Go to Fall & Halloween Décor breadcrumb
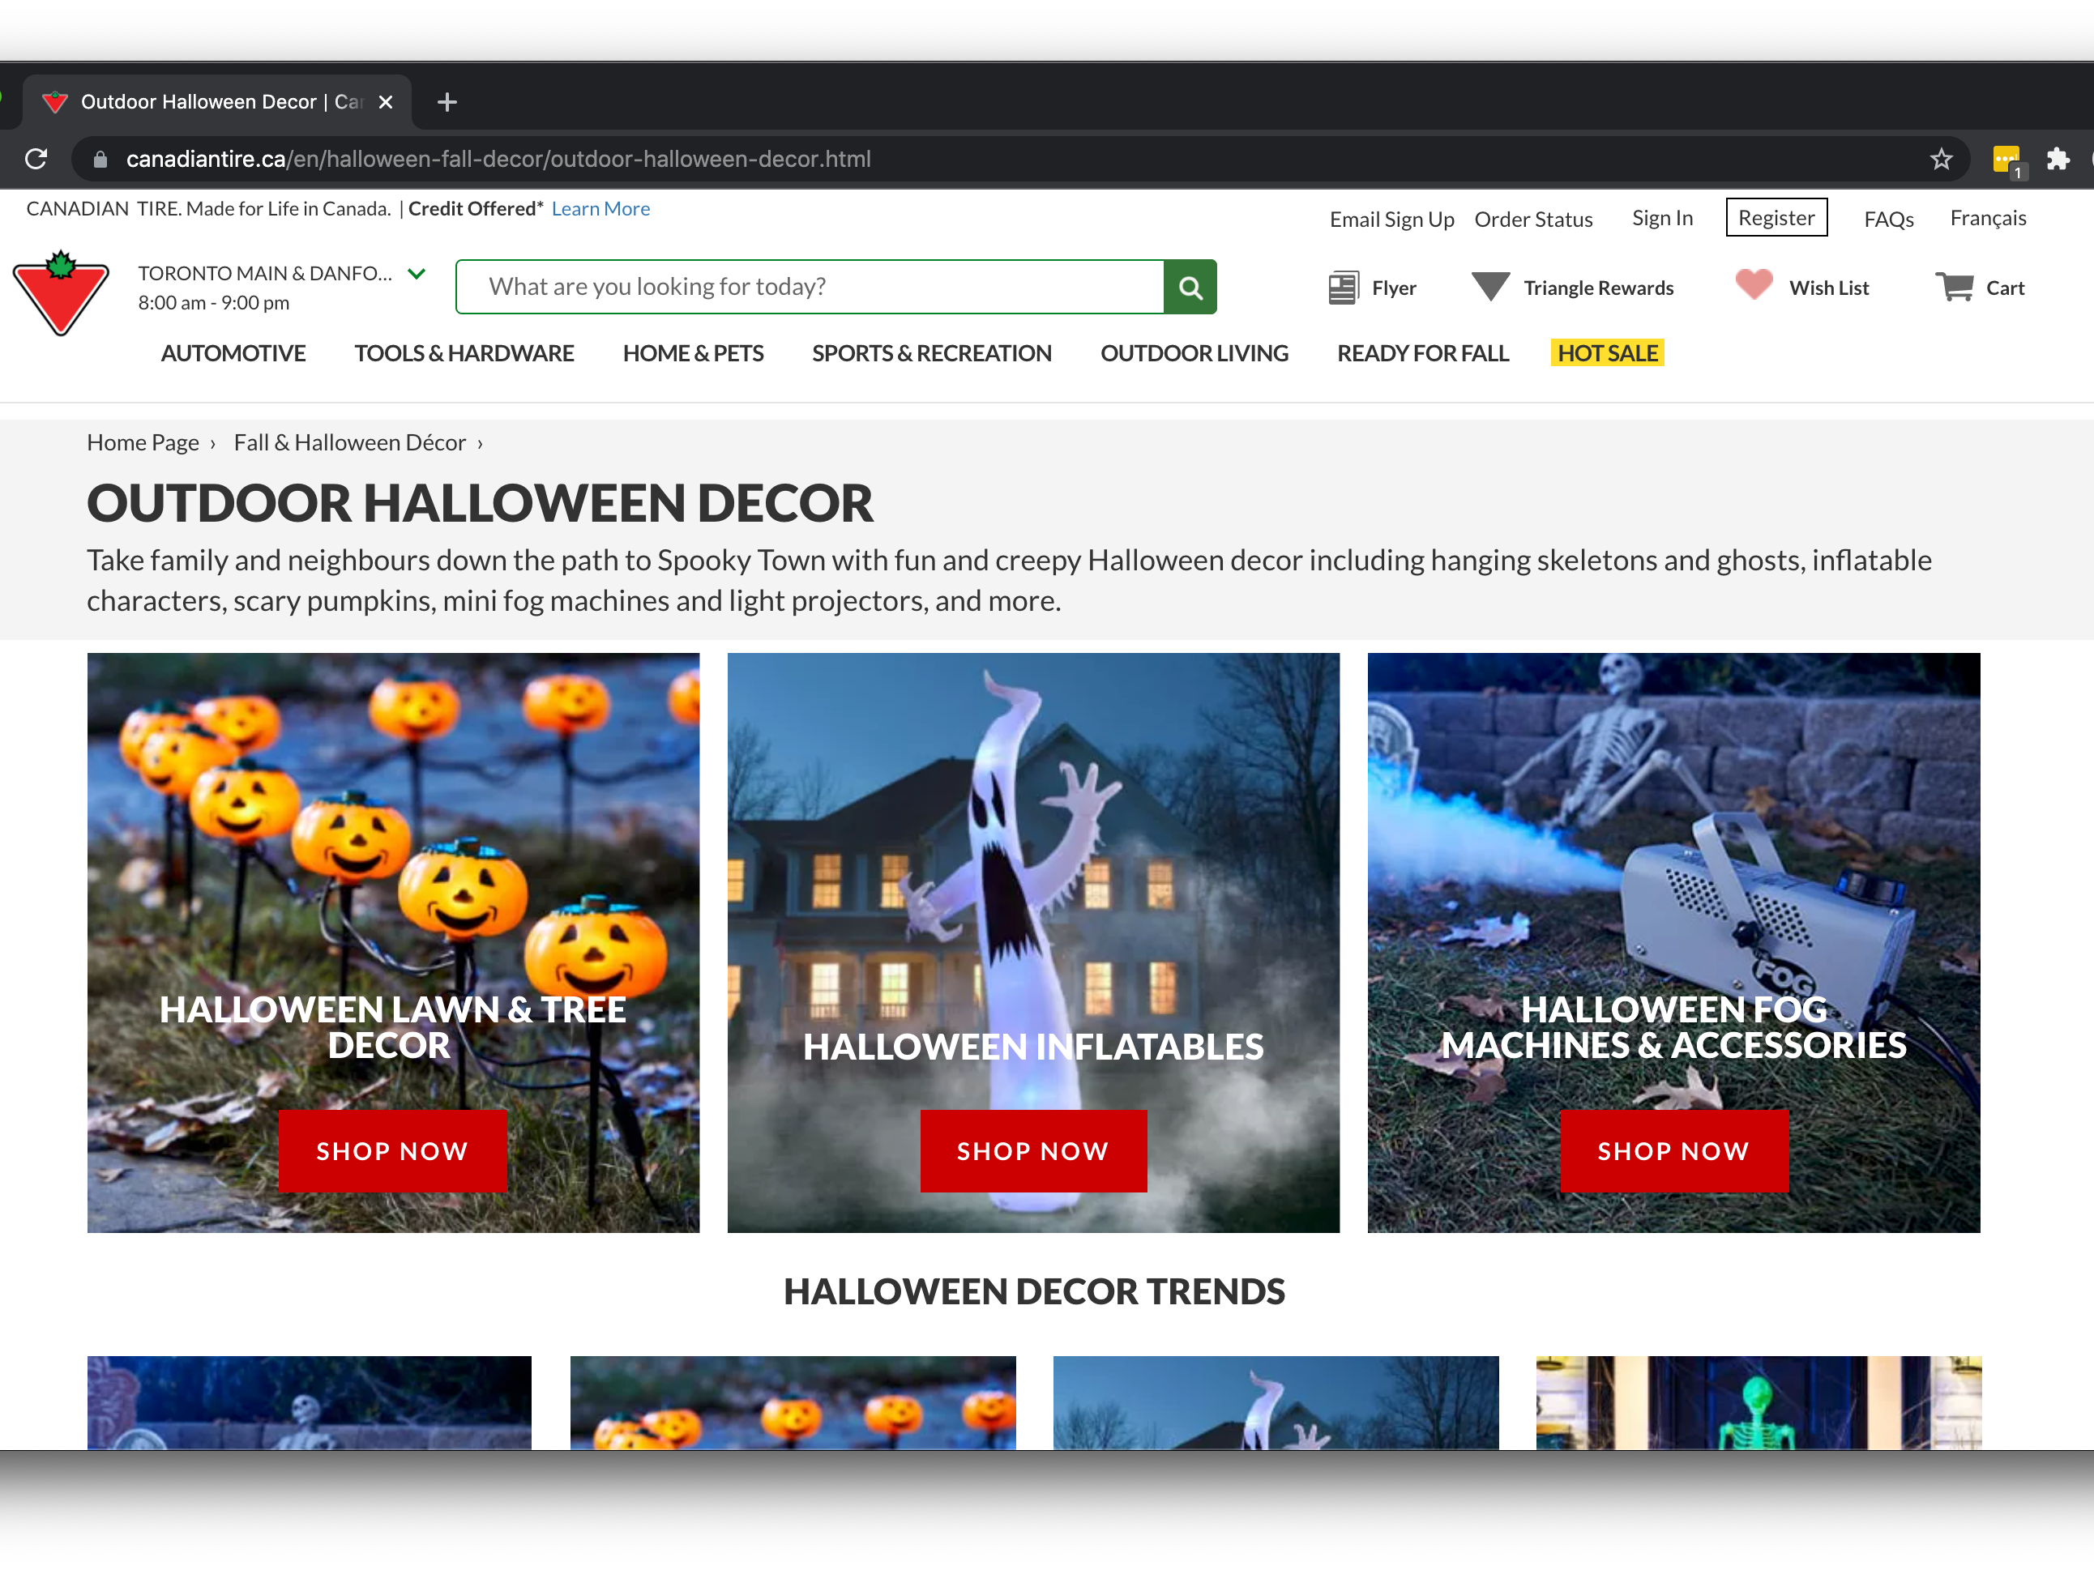 (x=349, y=443)
